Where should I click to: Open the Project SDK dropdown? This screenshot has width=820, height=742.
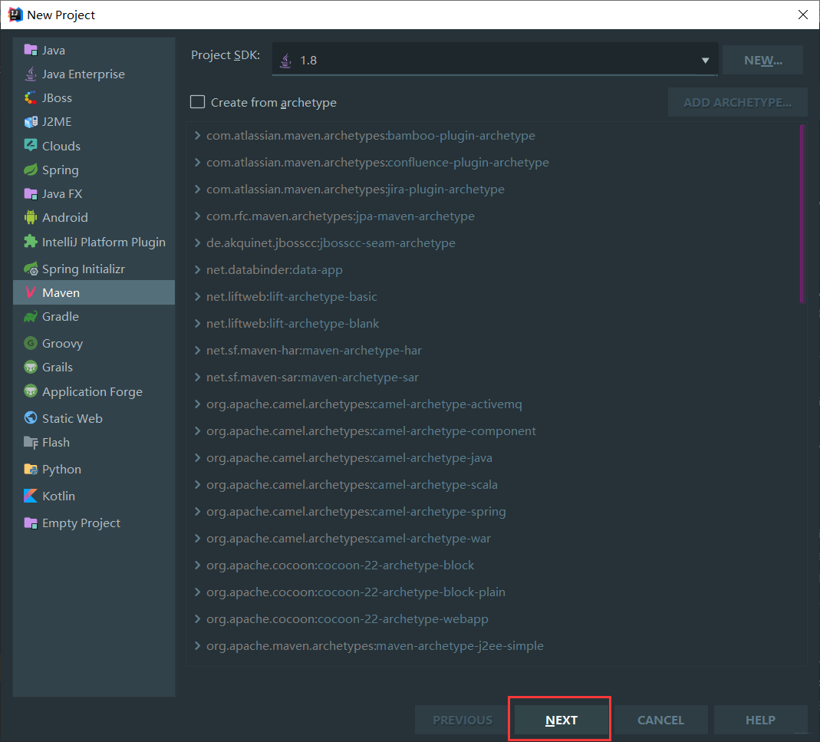[x=494, y=60]
